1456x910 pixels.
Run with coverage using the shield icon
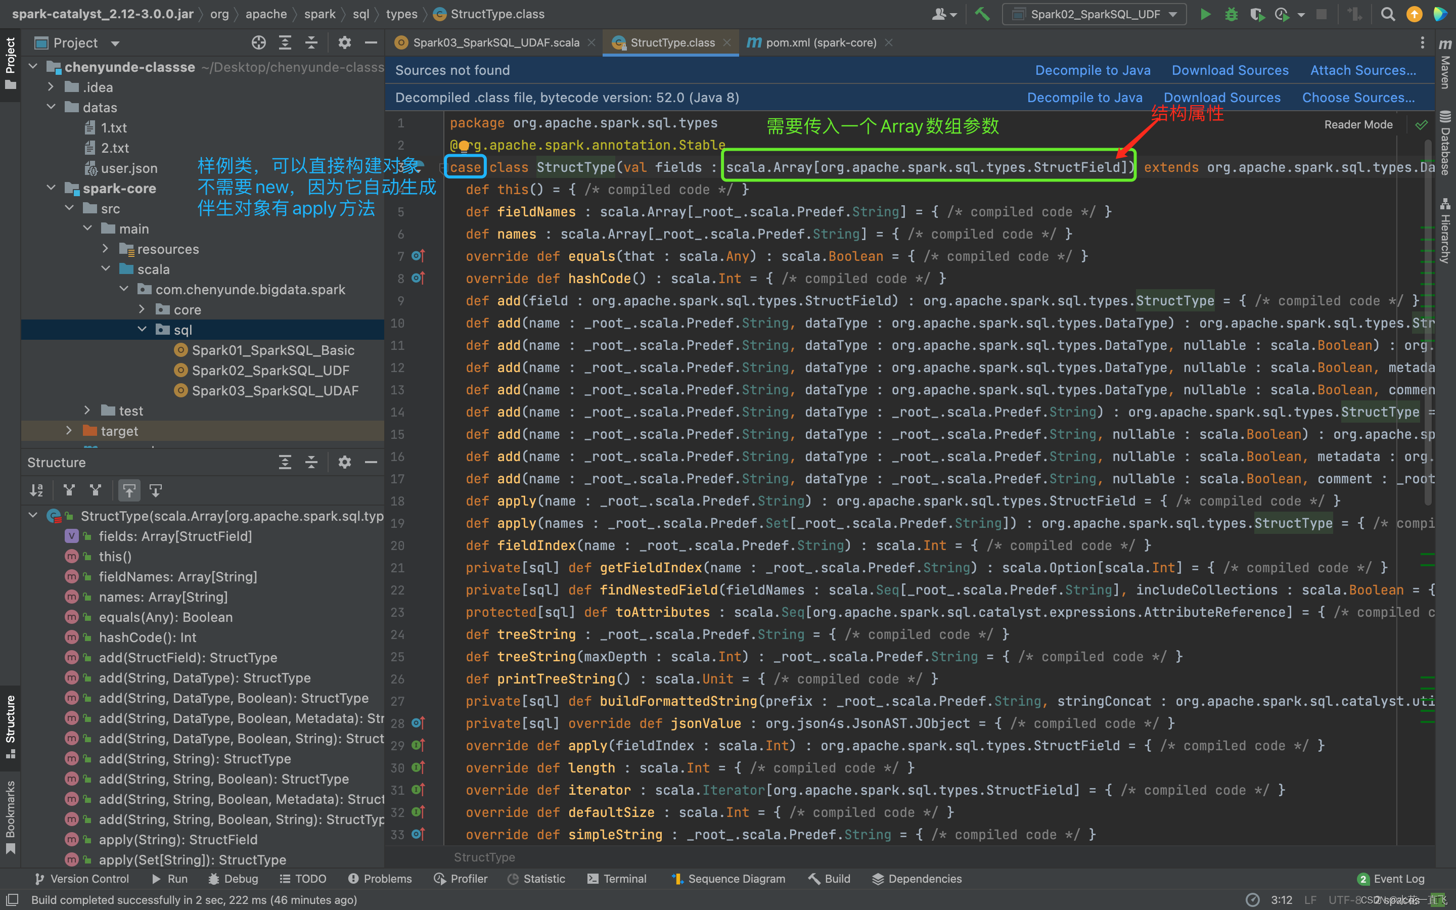point(1257,15)
